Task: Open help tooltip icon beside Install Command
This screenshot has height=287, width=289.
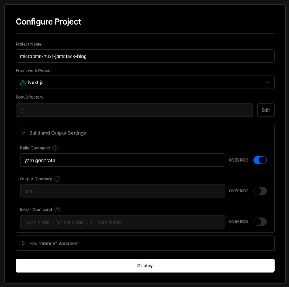Action: pos(57,210)
